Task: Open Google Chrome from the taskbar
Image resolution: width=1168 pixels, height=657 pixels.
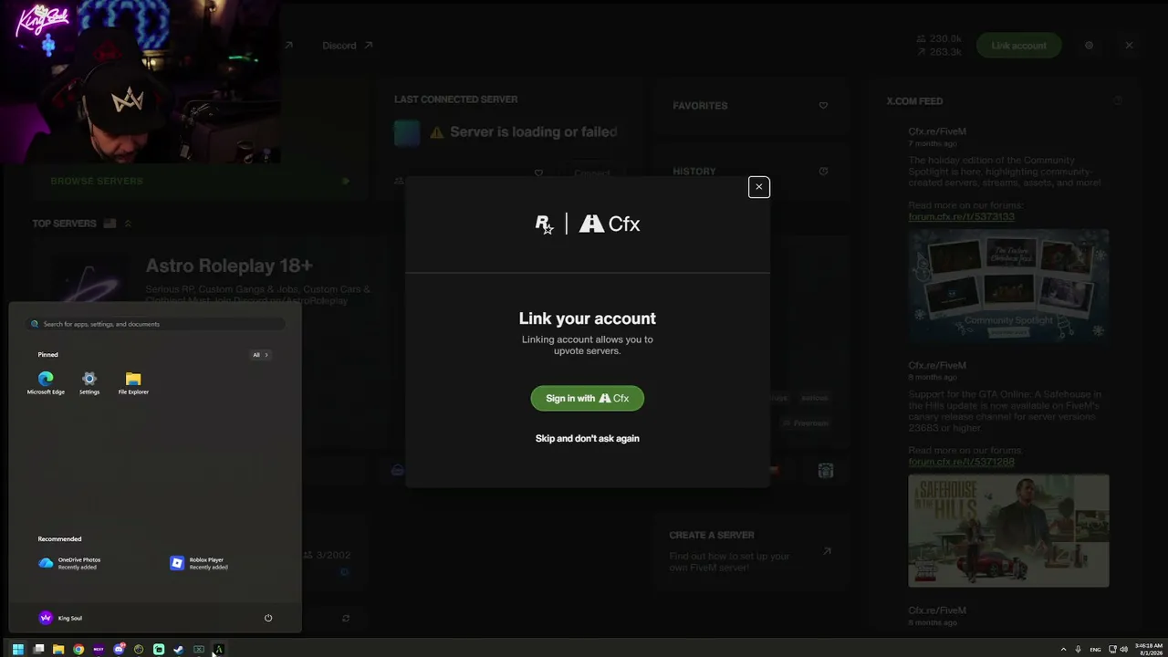Action: click(x=78, y=650)
